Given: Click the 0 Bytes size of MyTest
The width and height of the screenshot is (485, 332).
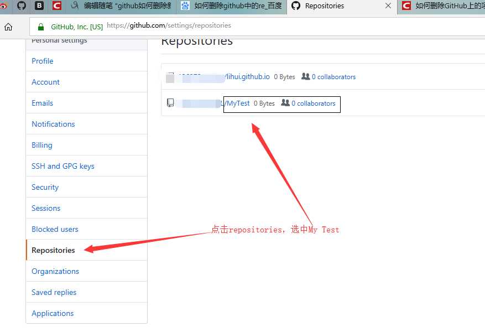Looking at the screenshot, I should pyautogui.click(x=264, y=103).
